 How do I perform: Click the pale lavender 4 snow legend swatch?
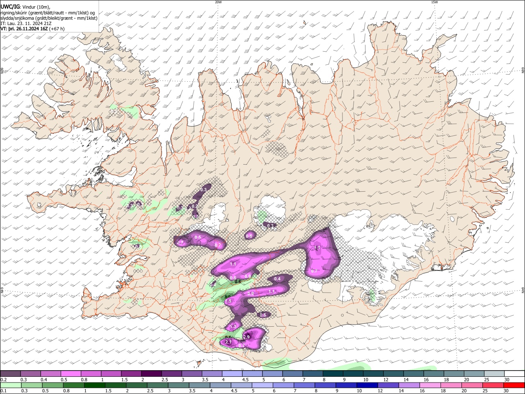pos(232,373)
